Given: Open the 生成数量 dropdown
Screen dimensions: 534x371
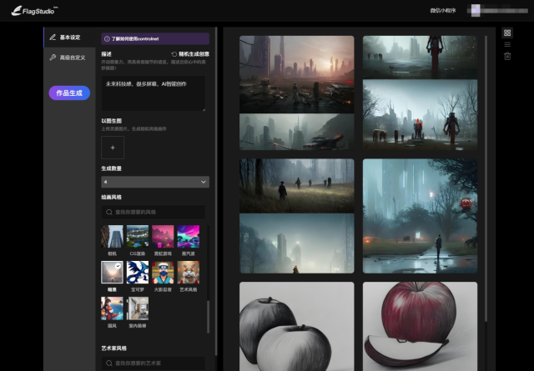Looking at the screenshot, I should pos(154,181).
